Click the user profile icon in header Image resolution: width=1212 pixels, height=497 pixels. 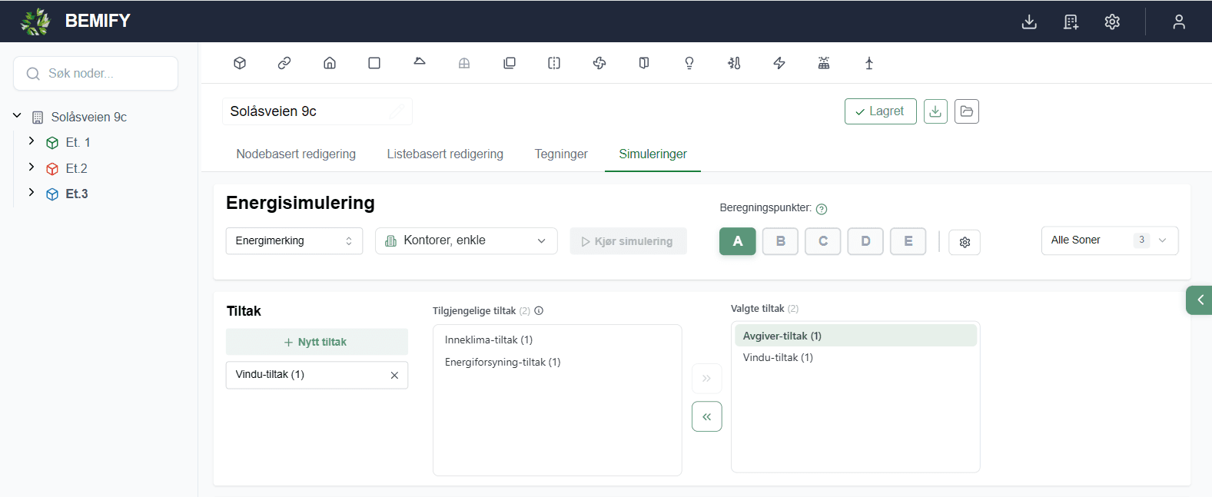tap(1179, 22)
